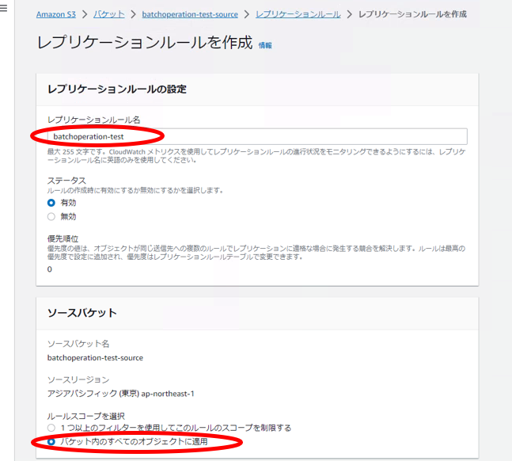512x461 pixels.
Task: Click the chevron after バケット breadcrumb
Action: [133, 14]
